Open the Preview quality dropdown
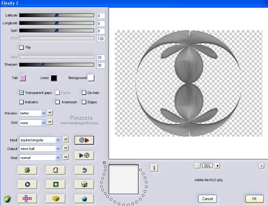The image size is (268, 206). [x=33, y=113]
